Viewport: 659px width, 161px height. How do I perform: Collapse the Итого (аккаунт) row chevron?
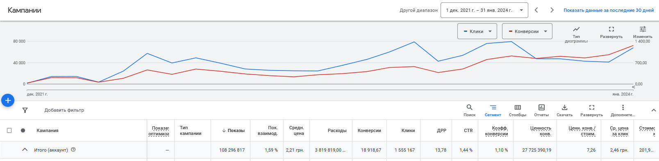[x=25, y=150]
